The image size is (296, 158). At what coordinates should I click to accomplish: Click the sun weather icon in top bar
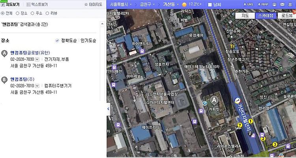click(184, 4)
